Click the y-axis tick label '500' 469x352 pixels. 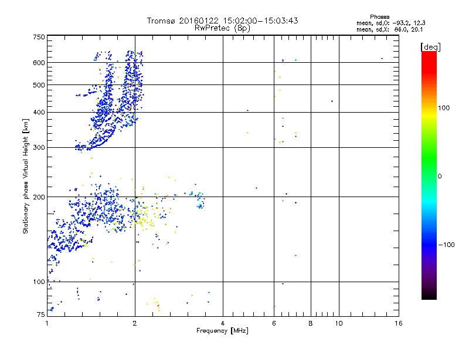point(39,85)
